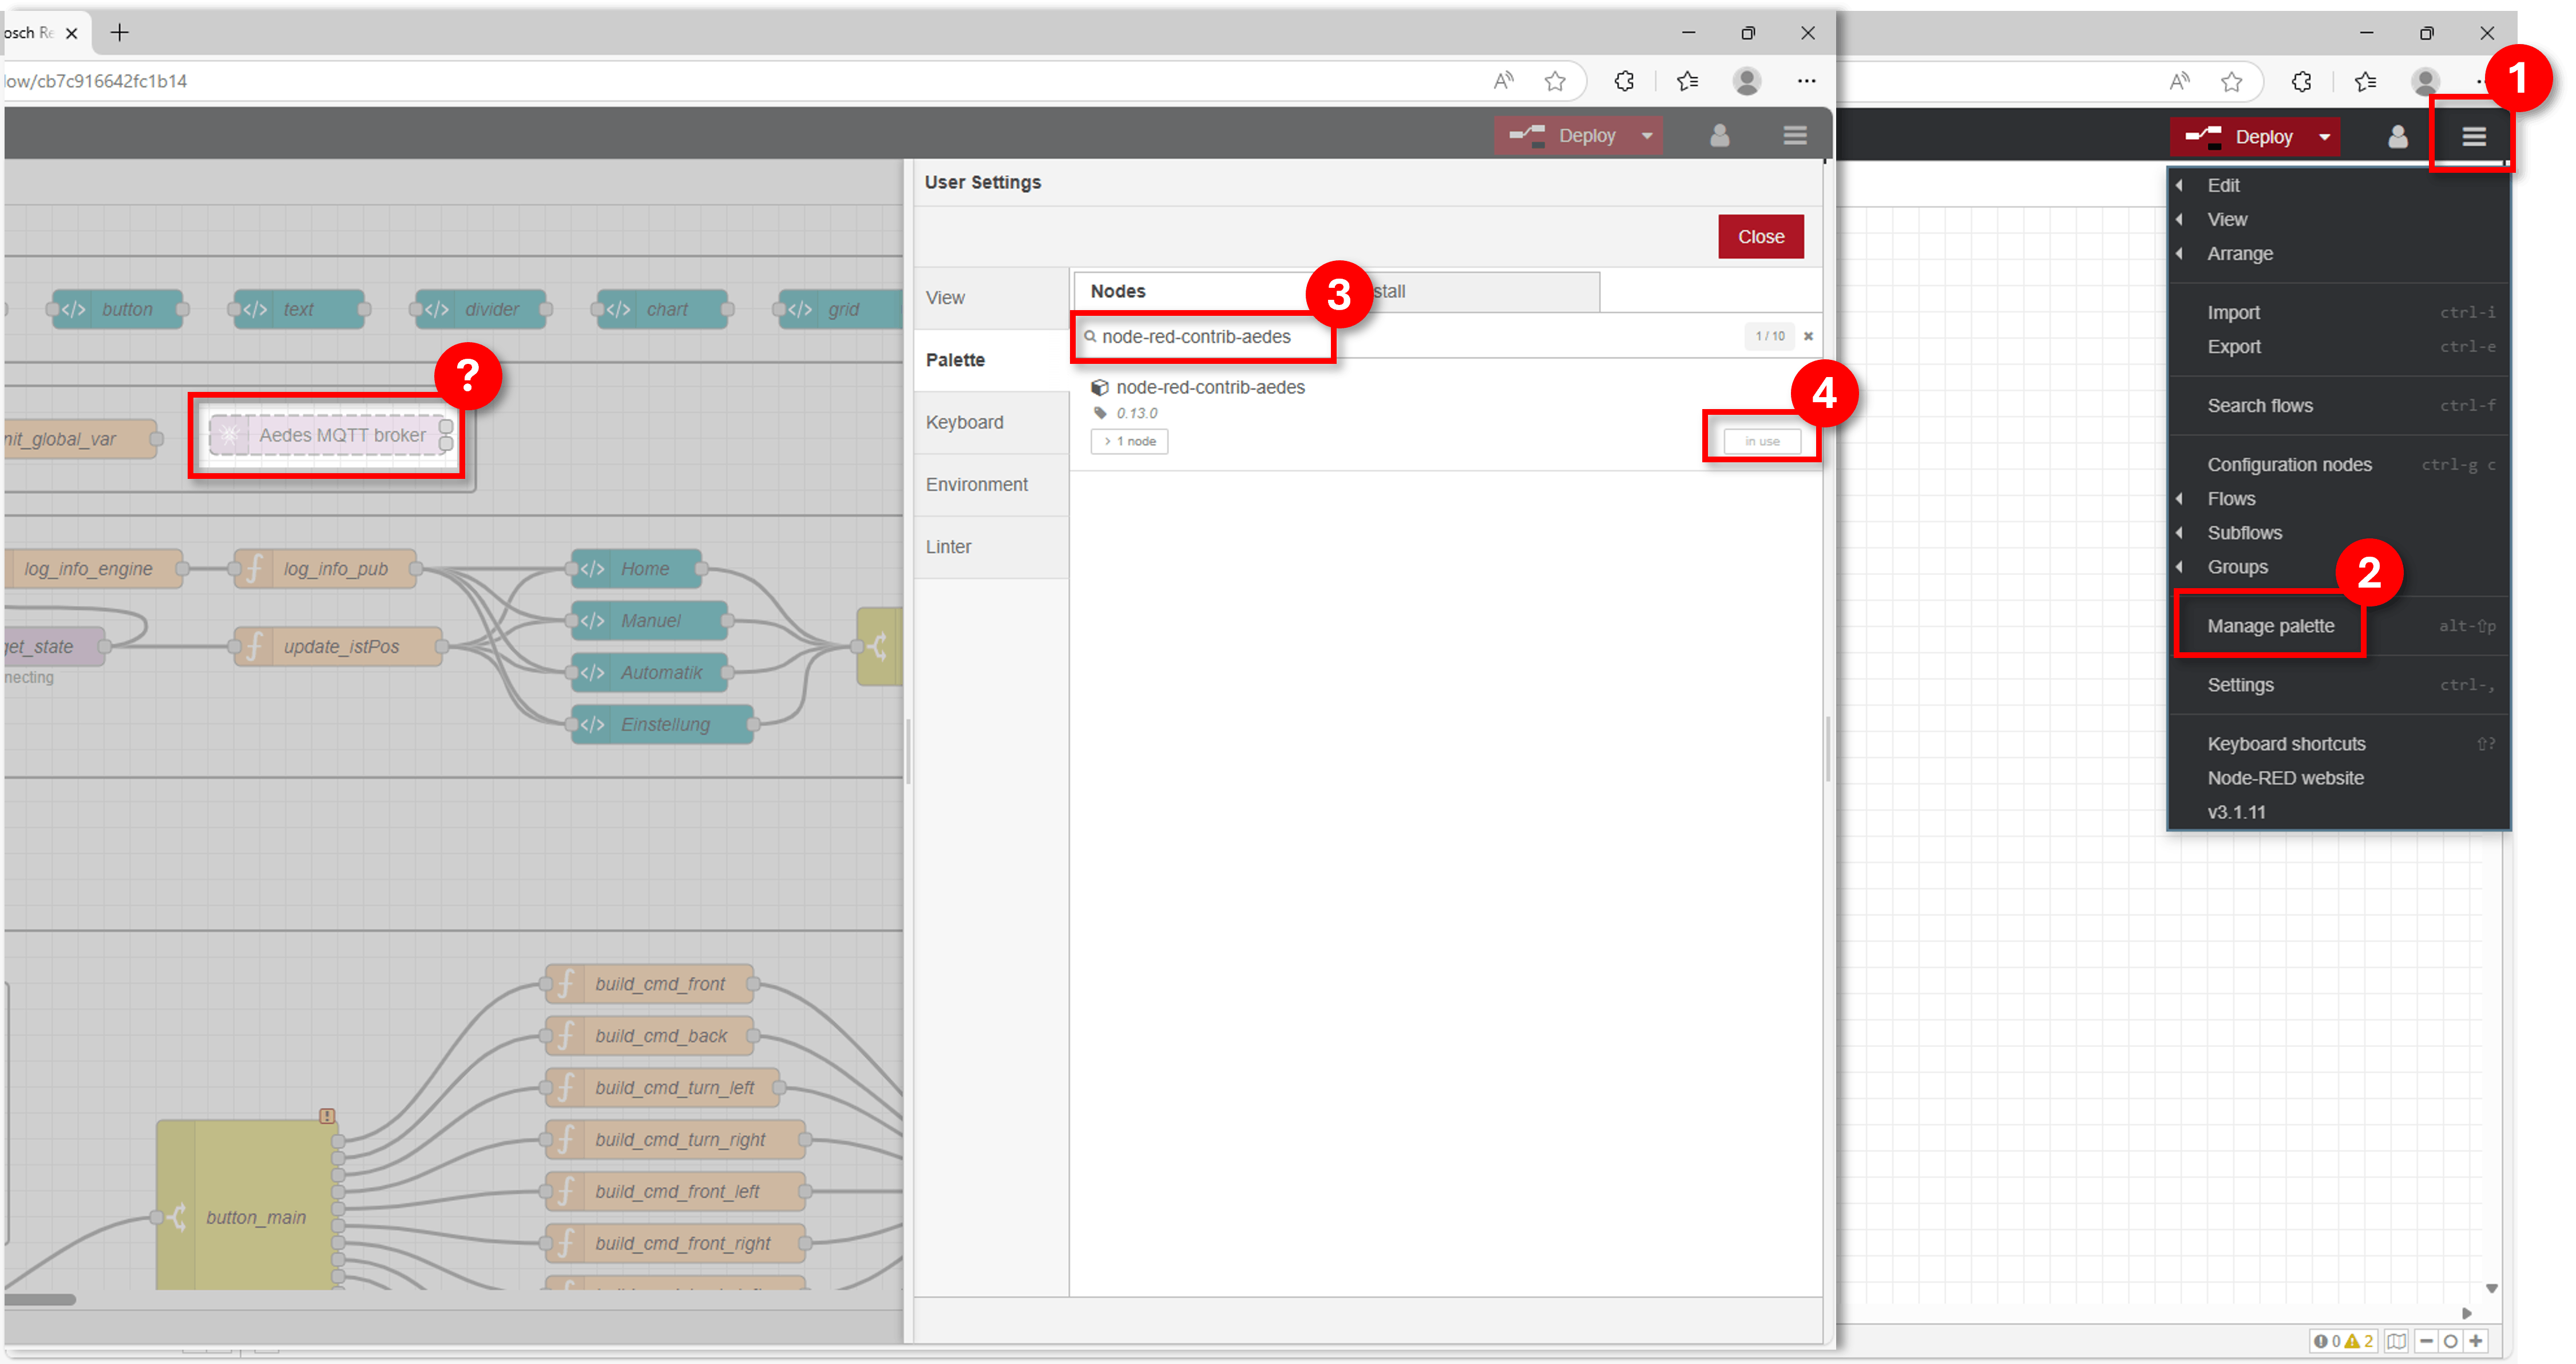Click Deploy button in right window
This screenshot has width=2576, height=1364.
pos(2241,136)
